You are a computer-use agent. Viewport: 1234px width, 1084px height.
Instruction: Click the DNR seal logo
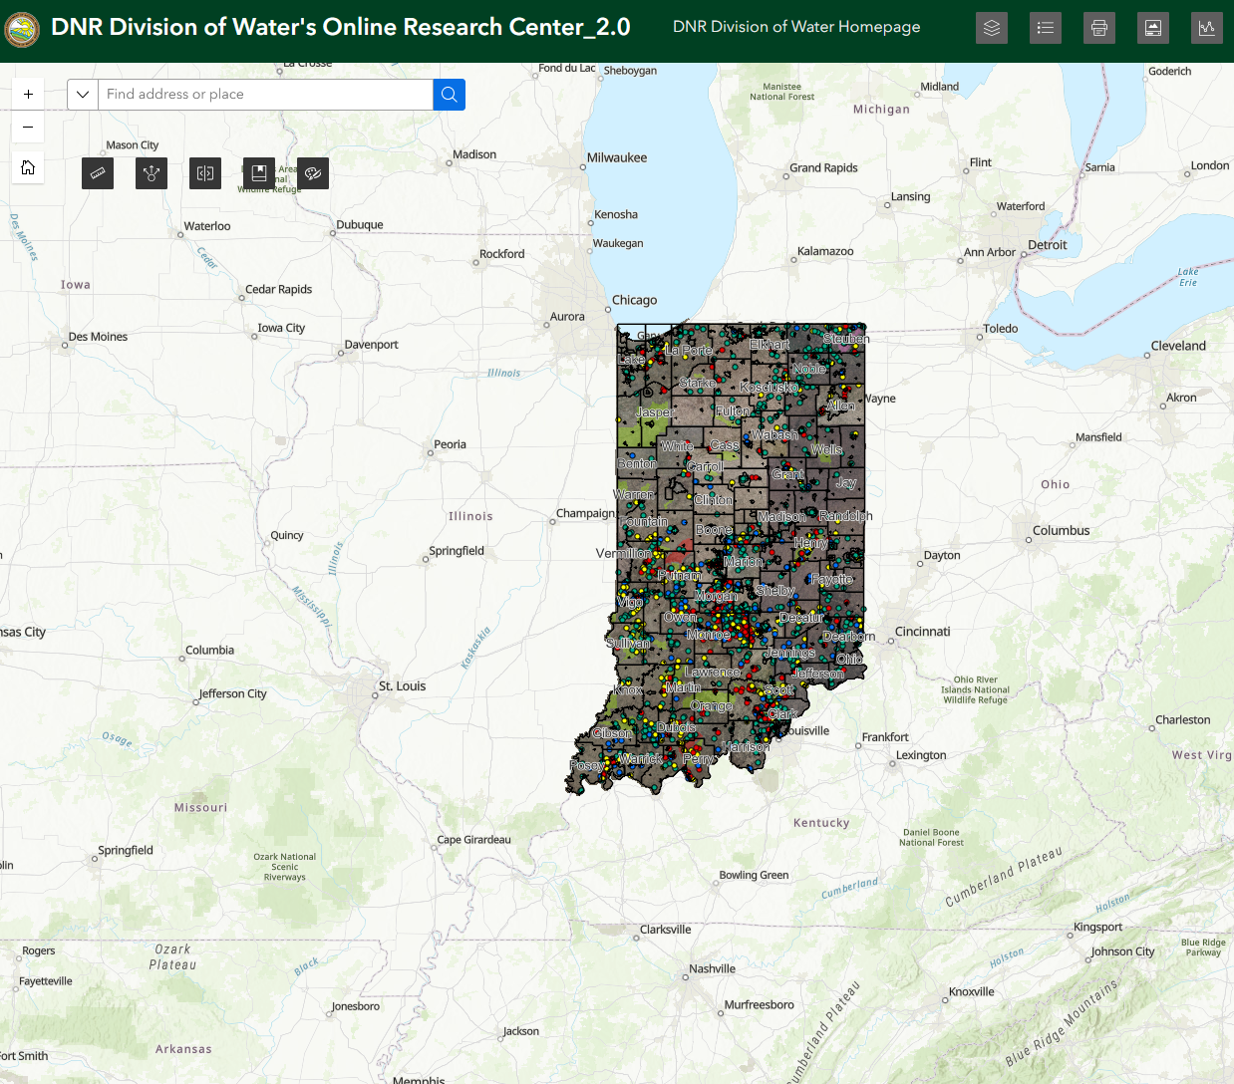point(22,29)
